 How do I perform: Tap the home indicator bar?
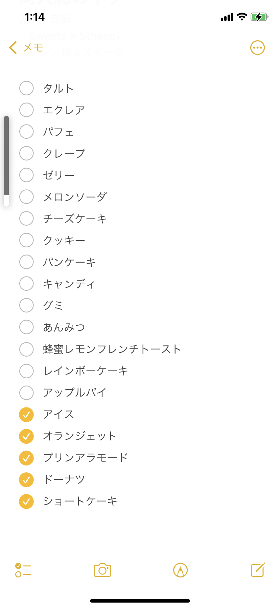coord(140,601)
